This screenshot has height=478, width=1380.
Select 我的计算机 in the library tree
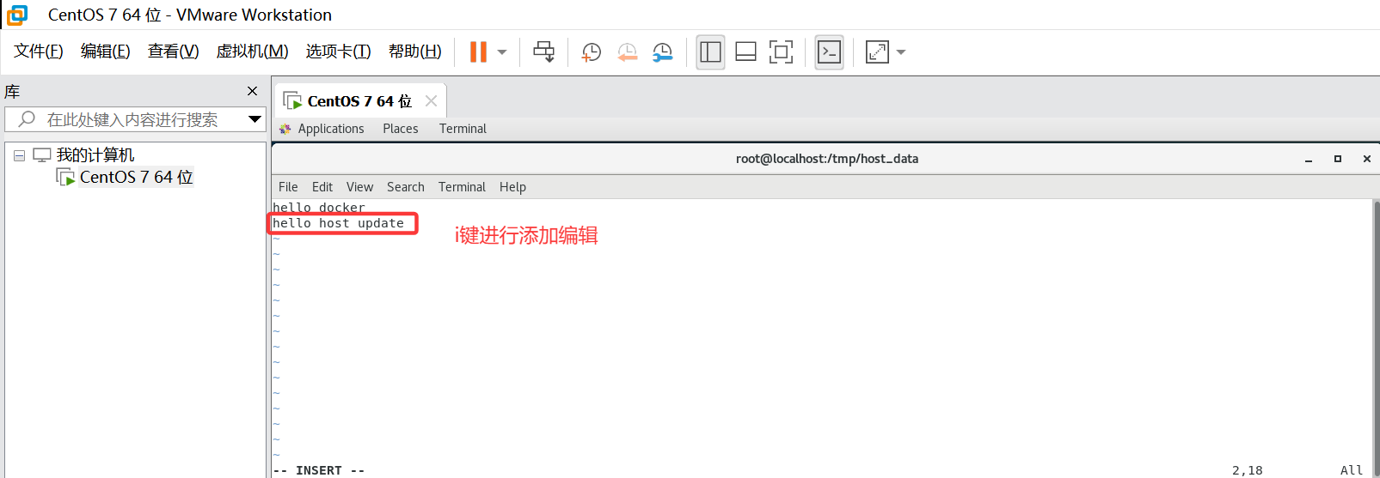(95, 155)
